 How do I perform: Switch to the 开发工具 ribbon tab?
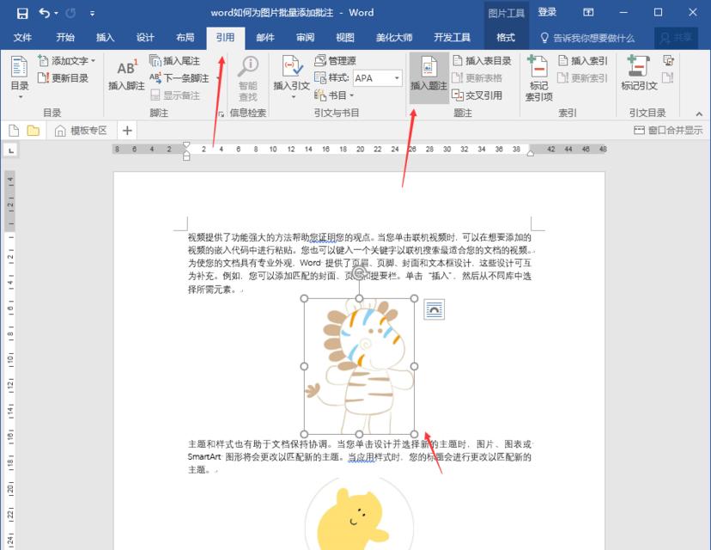point(452,38)
